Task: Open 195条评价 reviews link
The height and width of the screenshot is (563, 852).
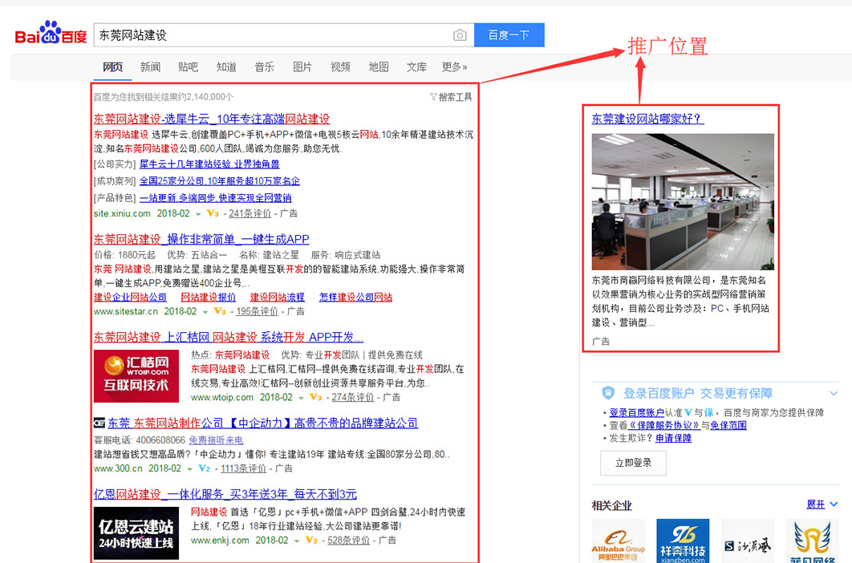Action: [x=257, y=311]
